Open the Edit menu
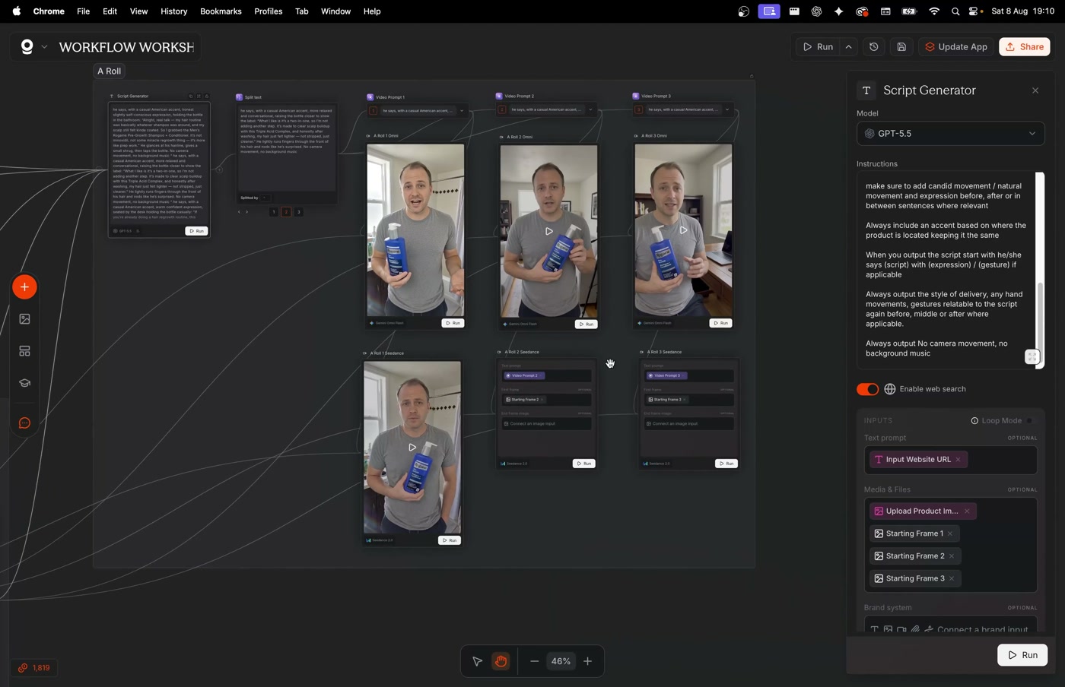Image resolution: width=1065 pixels, height=687 pixels. [110, 11]
